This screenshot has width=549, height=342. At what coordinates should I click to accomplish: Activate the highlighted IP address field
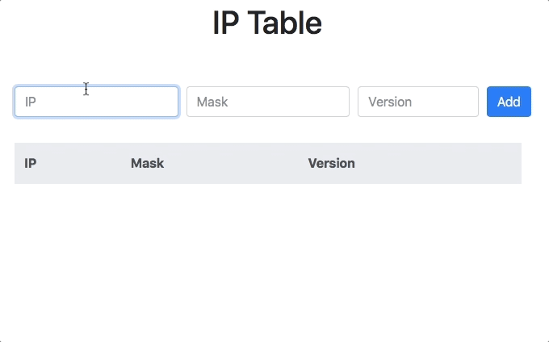(96, 102)
